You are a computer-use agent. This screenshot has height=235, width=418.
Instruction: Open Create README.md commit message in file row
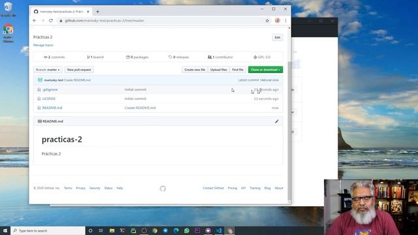(140, 108)
